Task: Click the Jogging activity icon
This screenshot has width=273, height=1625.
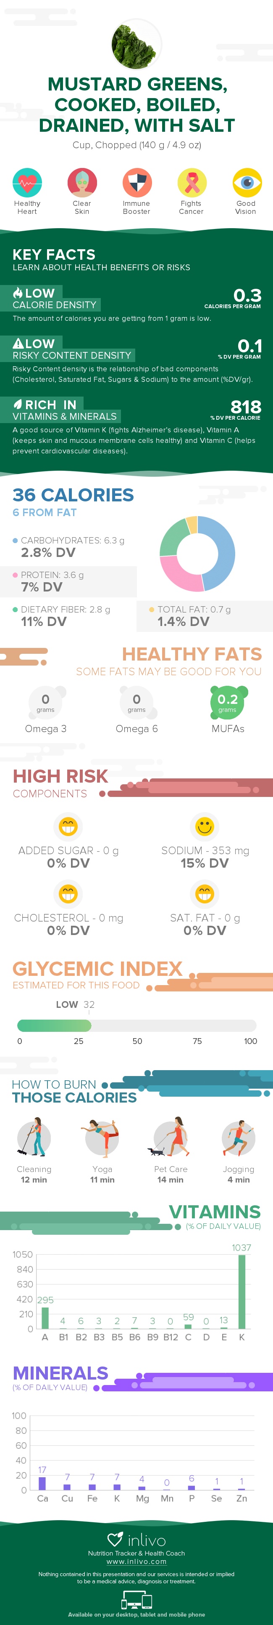Action: tap(239, 1138)
